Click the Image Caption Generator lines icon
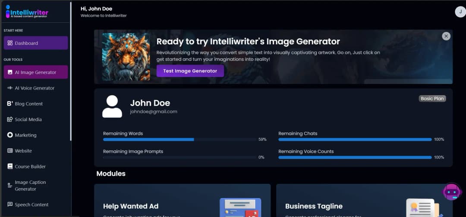 point(9,185)
